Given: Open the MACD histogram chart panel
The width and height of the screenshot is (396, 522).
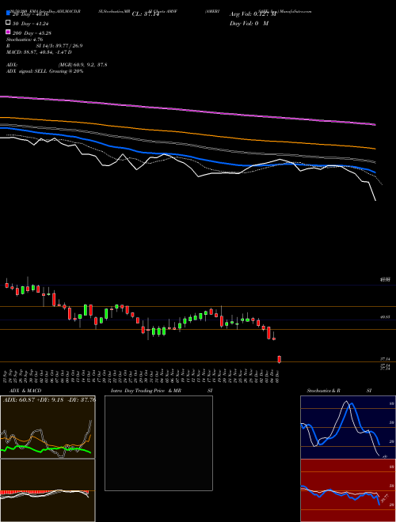Looking at the screenshot, I should tap(48, 490).
